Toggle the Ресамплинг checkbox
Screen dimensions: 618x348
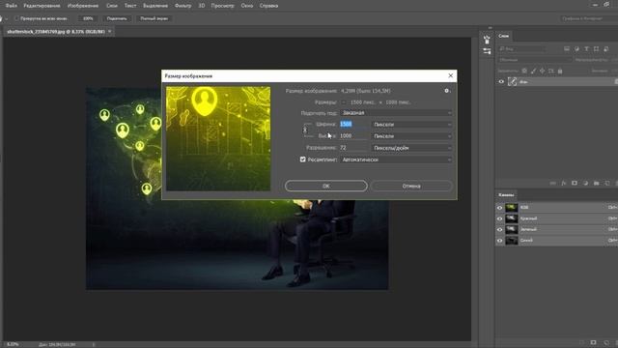pyautogui.click(x=302, y=159)
